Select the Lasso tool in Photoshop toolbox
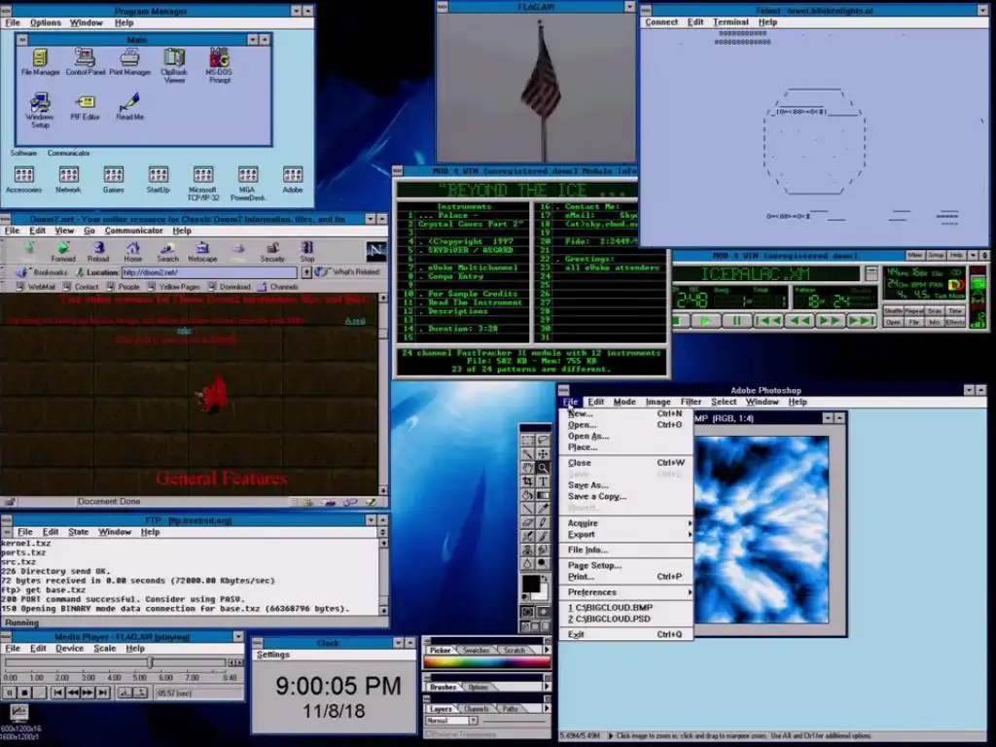Image resolution: width=996 pixels, height=747 pixels. coord(543,440)
